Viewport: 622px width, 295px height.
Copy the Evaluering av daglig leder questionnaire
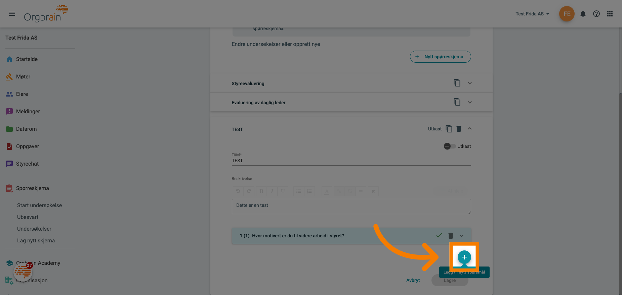point(457,102)
